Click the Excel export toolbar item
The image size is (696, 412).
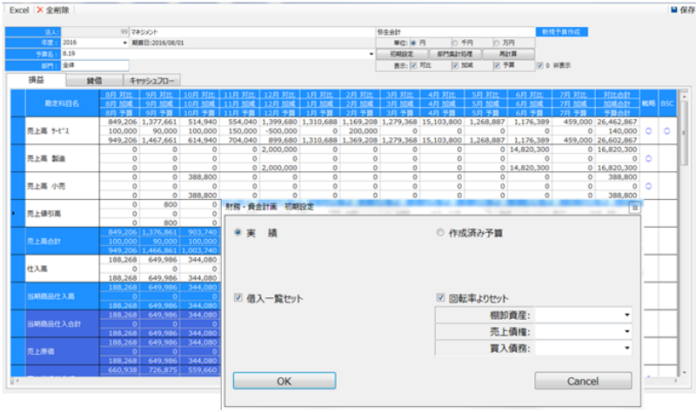18,9
